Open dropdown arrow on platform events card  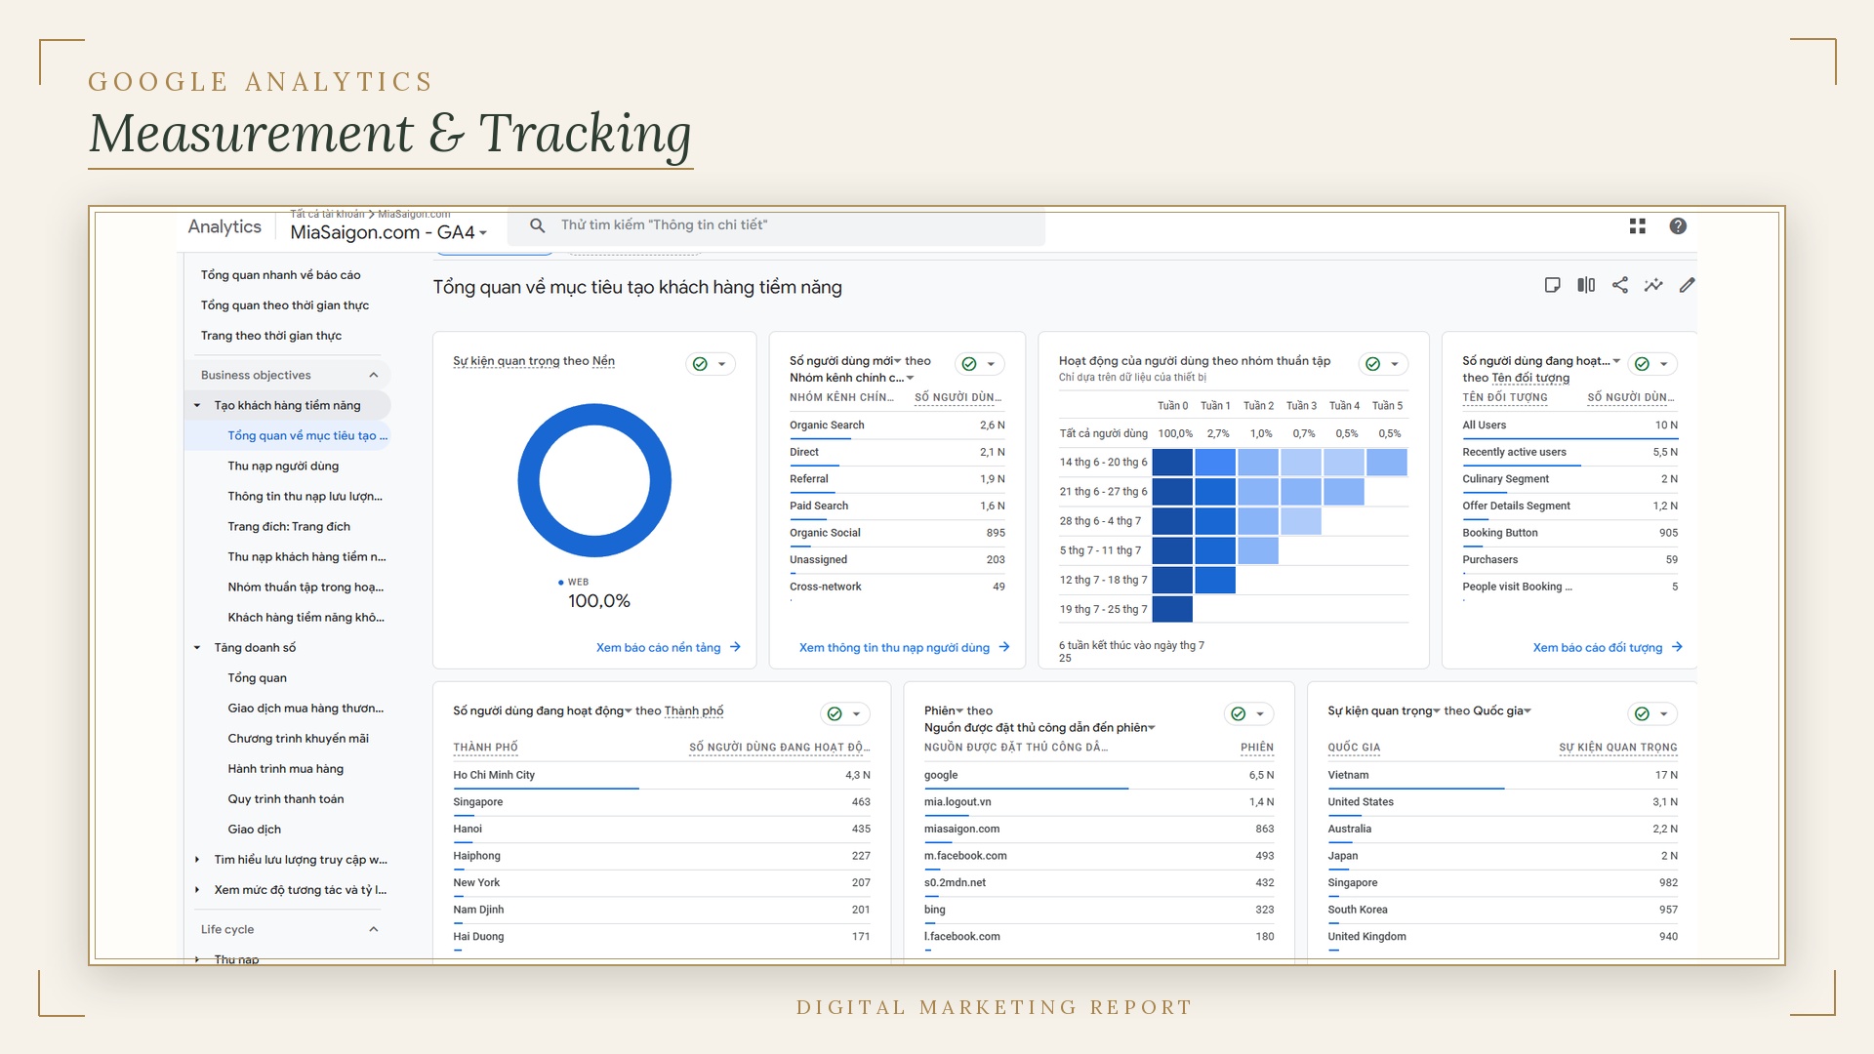[x=722, y=364]
